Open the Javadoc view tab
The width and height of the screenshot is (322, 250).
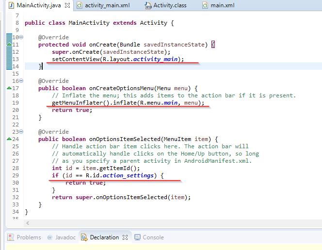click(x=65, y=237)
